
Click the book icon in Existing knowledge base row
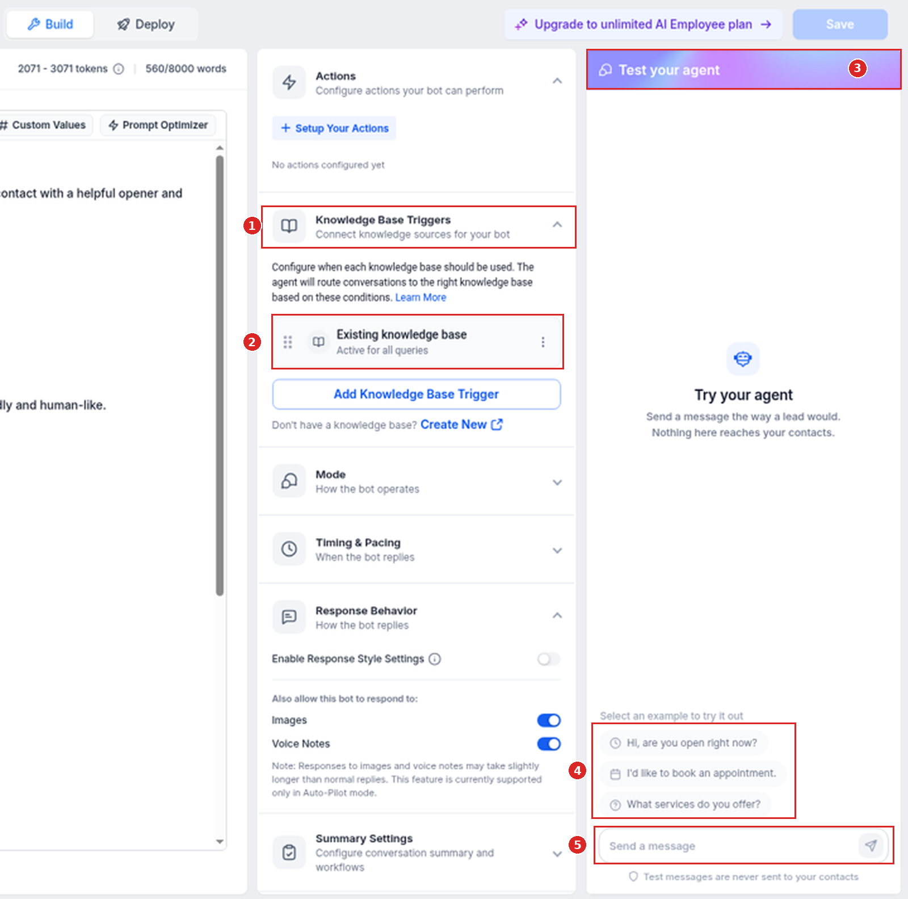tap(318, 342)
